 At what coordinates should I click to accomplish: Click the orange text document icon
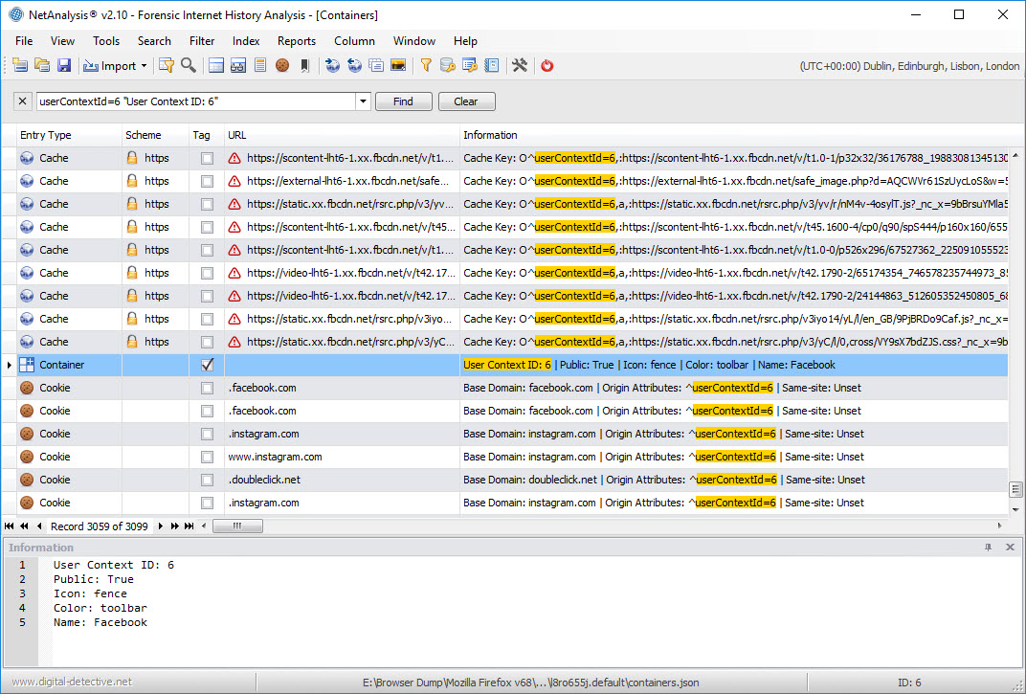tap(260, 65)
